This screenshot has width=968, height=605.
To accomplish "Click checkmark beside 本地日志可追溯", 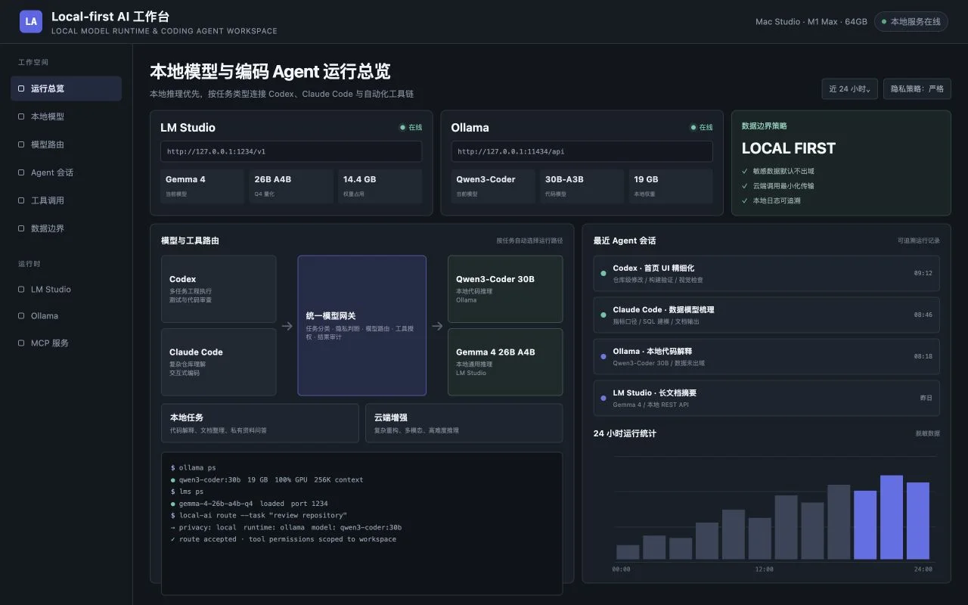I will pos(745,200).
